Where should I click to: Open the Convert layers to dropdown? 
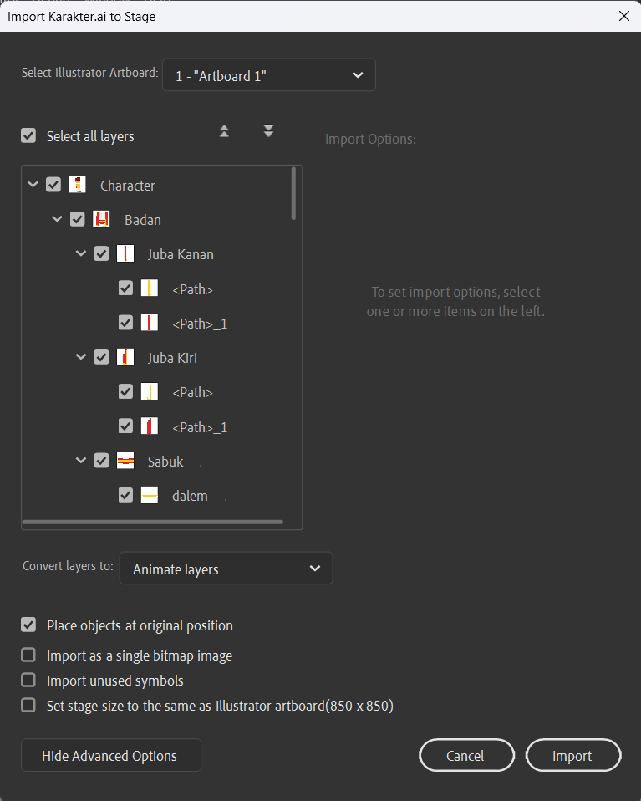click(x=226, y=568)
